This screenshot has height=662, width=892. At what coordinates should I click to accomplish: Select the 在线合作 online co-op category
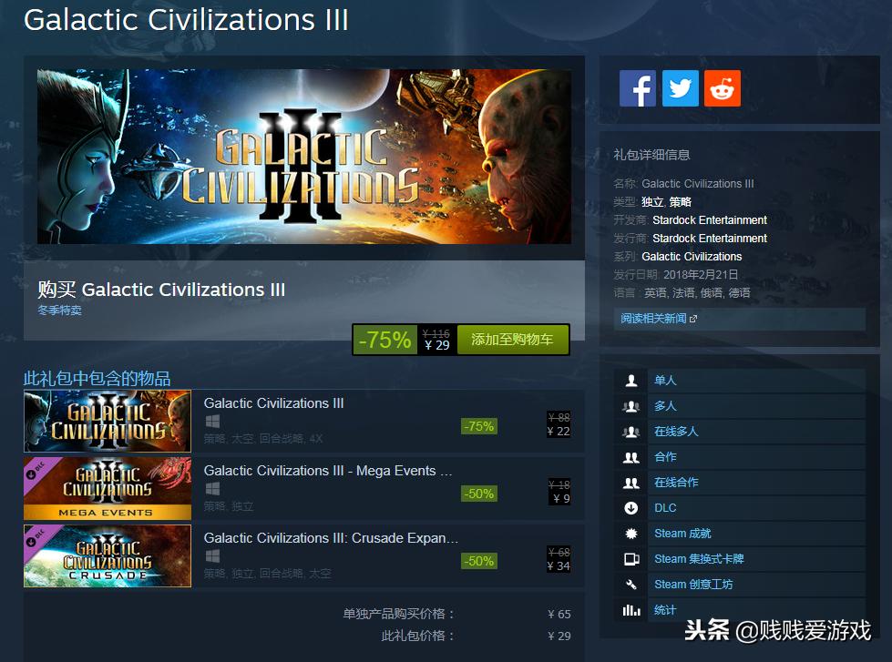[676, 483]
